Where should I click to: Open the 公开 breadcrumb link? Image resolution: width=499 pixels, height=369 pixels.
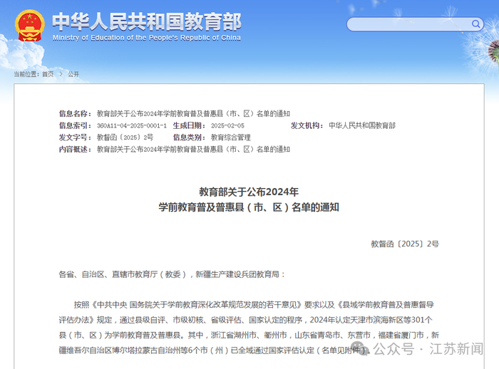73,74
